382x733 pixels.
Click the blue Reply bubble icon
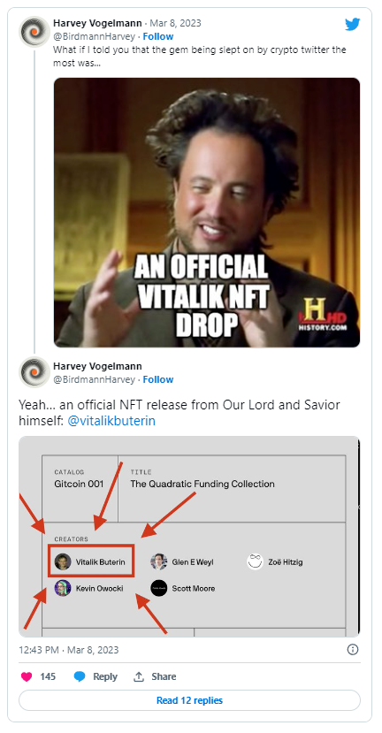[80, 676]
